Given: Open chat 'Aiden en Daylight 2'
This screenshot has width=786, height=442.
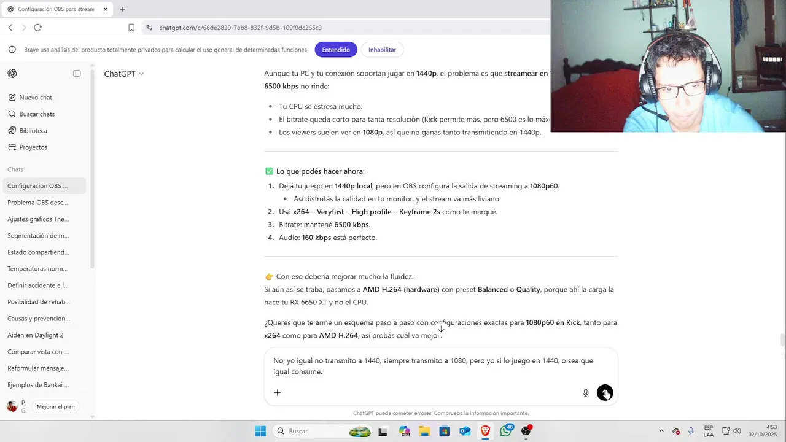Looking at the screenshot, I should coord(45,335).
